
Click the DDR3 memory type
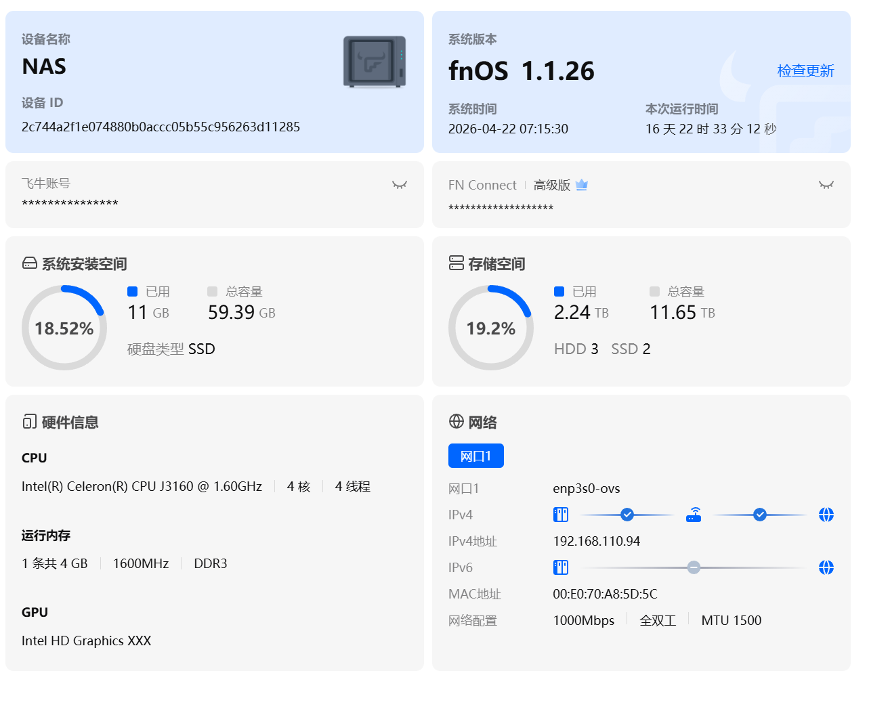pos(211,563)
